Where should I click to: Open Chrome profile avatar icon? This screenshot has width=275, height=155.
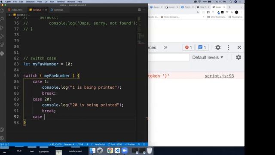[x=236, y=12]
